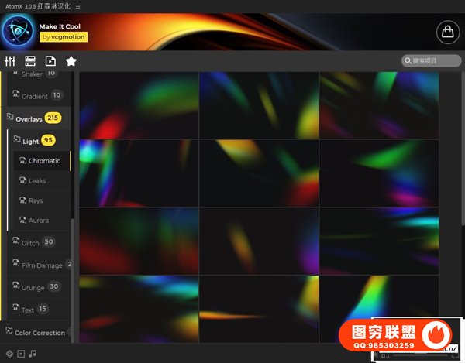Select the Chromatic subcategory
The height and width of the screenshot is (363, 465).
point(43,161)
